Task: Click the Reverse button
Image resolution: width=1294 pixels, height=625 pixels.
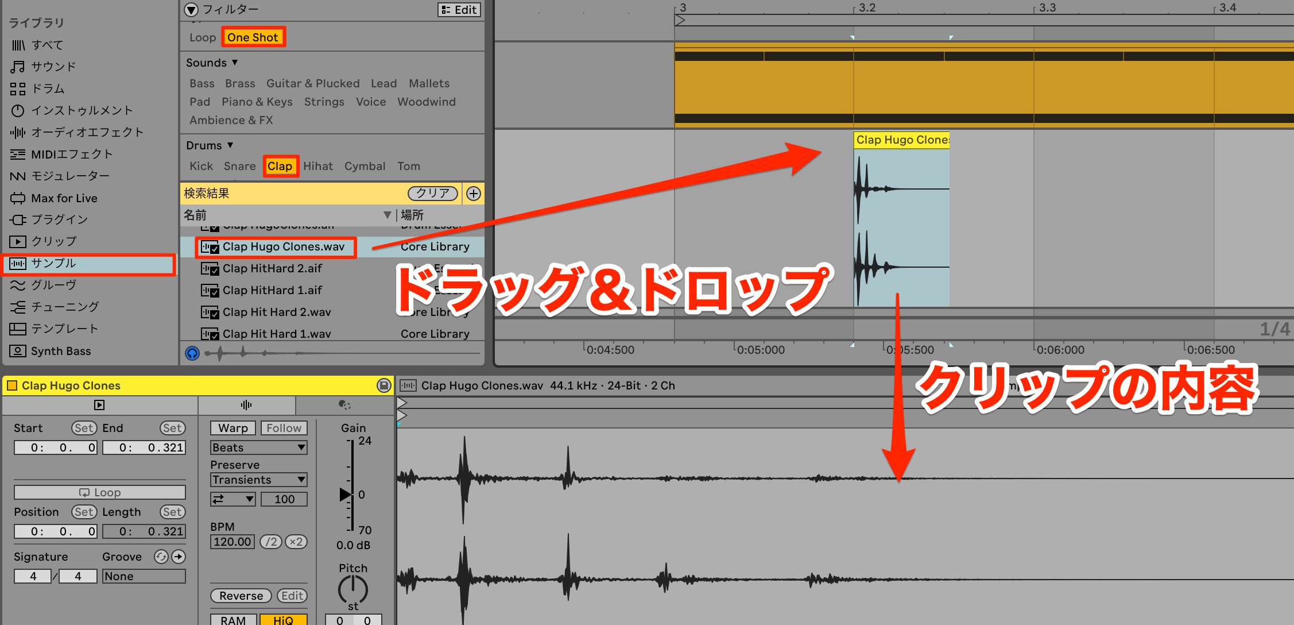Action: pos(241,596)
